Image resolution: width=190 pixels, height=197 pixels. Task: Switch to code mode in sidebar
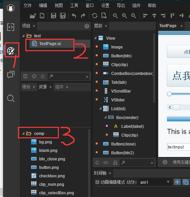(x=10, y=27)
